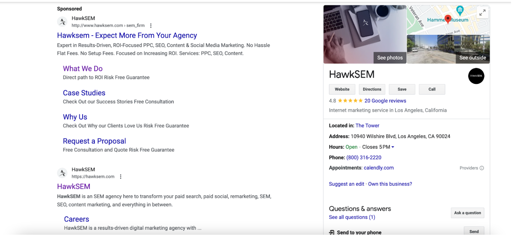514x235 pixels.
Task: Click the red map pin marker
Action: (448, 19)
